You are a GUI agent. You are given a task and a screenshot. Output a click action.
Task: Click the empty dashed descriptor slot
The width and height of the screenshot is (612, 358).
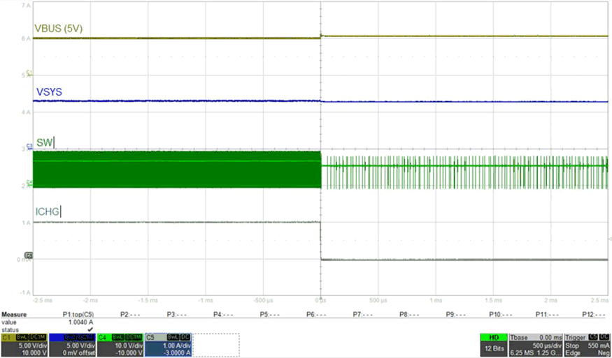[215, 344]
